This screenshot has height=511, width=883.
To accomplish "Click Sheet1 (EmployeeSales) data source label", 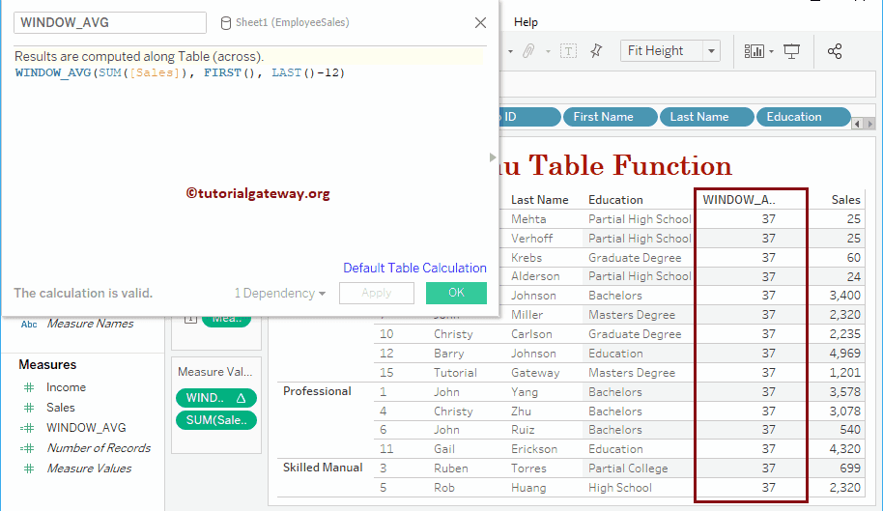I will pos(293,22).
